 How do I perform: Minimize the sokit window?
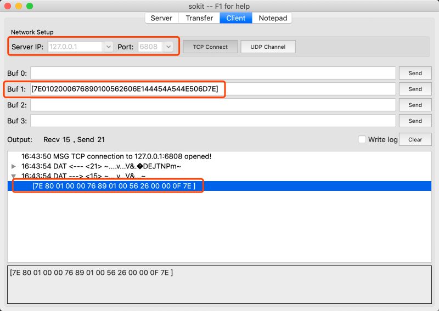point(19,6)
